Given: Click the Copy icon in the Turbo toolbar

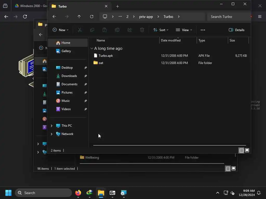Looking at the screenshot, I should [x=92, y=30].
